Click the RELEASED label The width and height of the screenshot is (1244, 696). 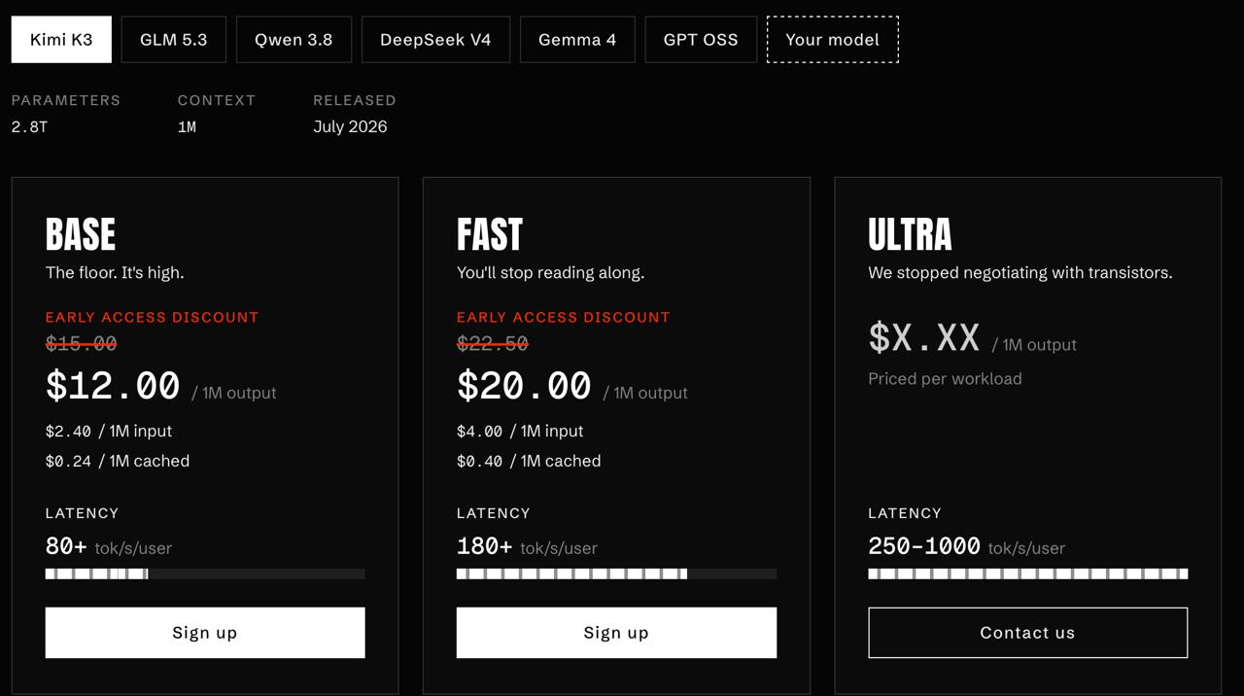(355, 100)
